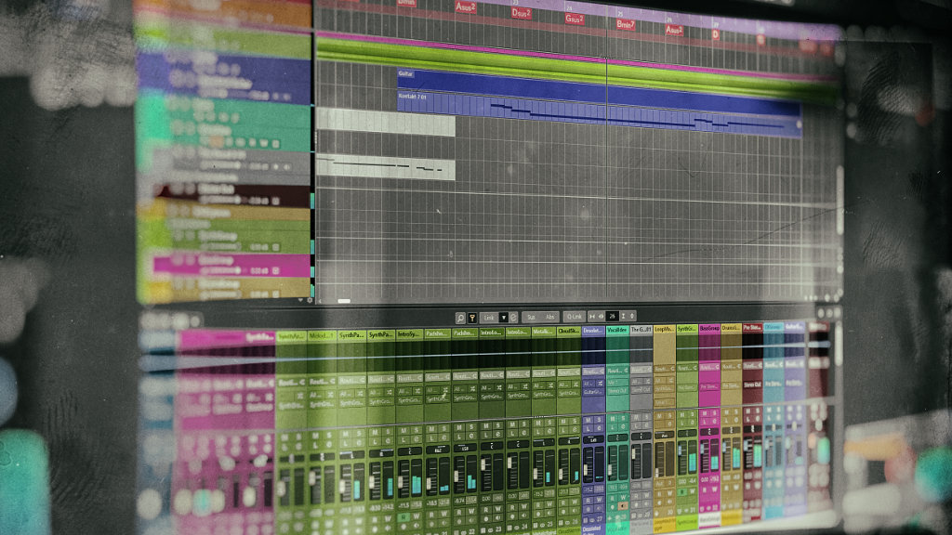Click the circular icon right of the Link dropdown
Viewport: 952px width, 535px height.
[513, 318]
